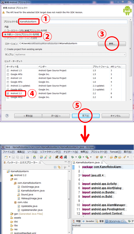This screenshot has width=134, height=234.
Task: Click the Save All toolbar icon
Action: (x=17, y=157)
